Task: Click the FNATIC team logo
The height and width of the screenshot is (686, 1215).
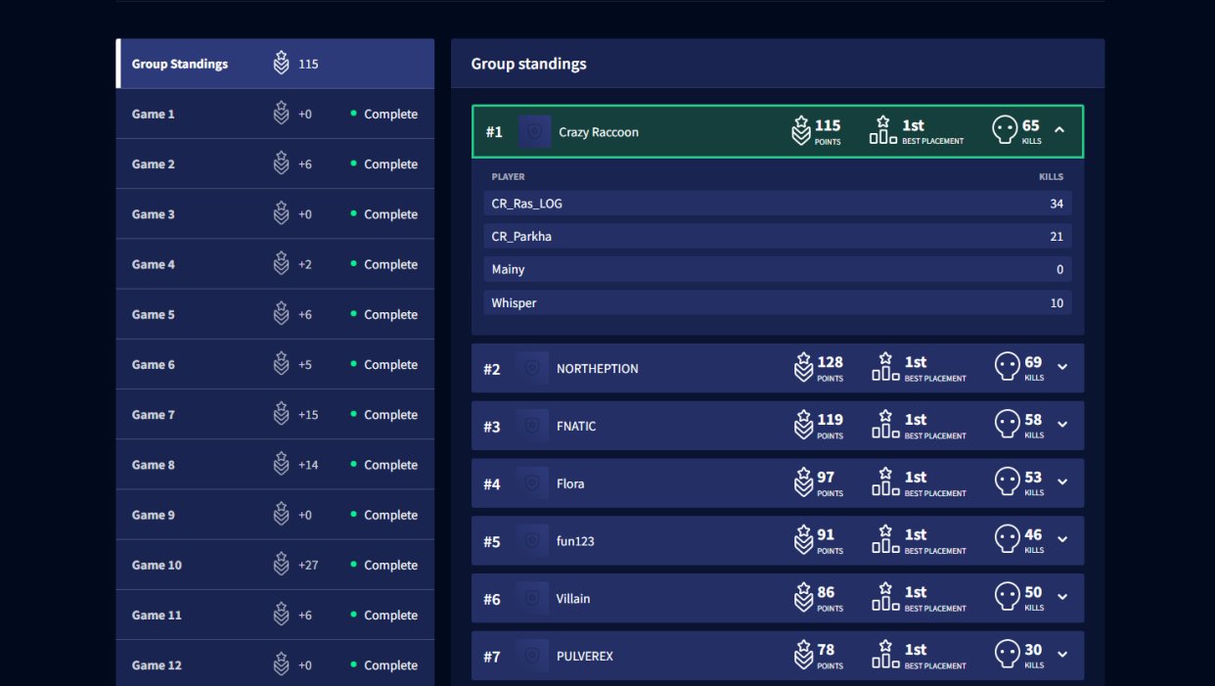Action: pyautogui.click(x=532, y=426)
